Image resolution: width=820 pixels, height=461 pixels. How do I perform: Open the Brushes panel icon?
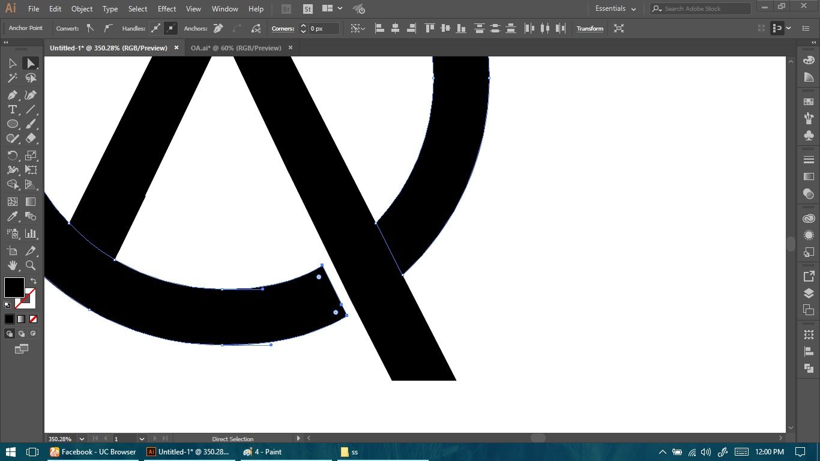tap(809, 118)
